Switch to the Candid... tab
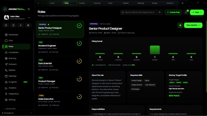This screenshot has width=207, height=116. (x=82, y=3)
